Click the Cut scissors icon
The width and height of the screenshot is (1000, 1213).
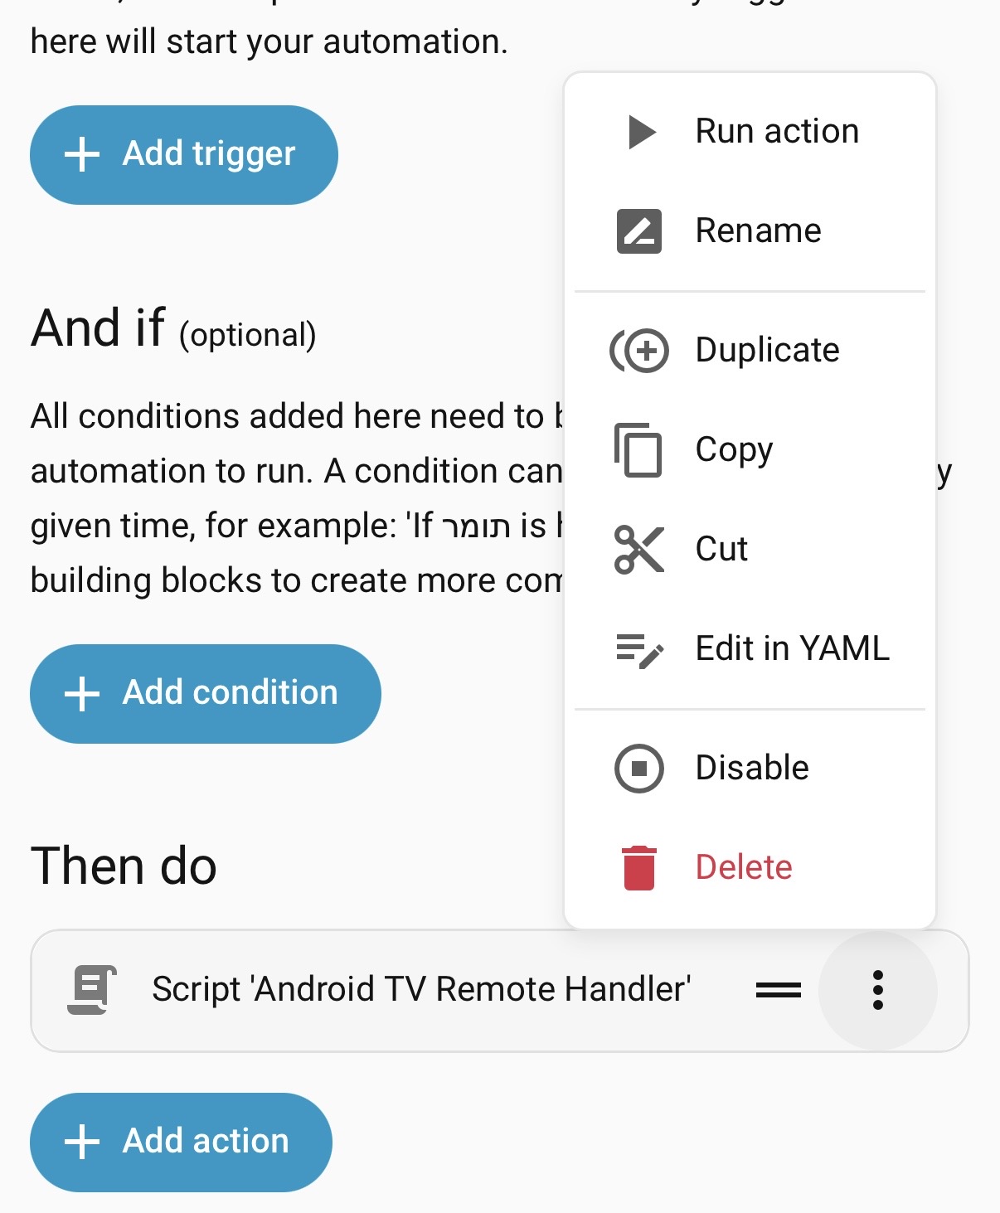point(638,549)
